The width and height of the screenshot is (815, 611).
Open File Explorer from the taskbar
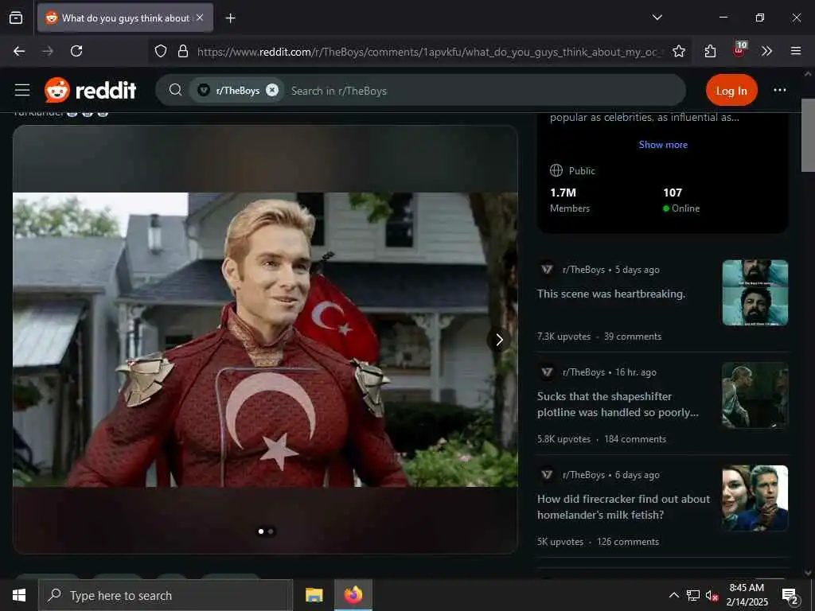pos(314,595)
